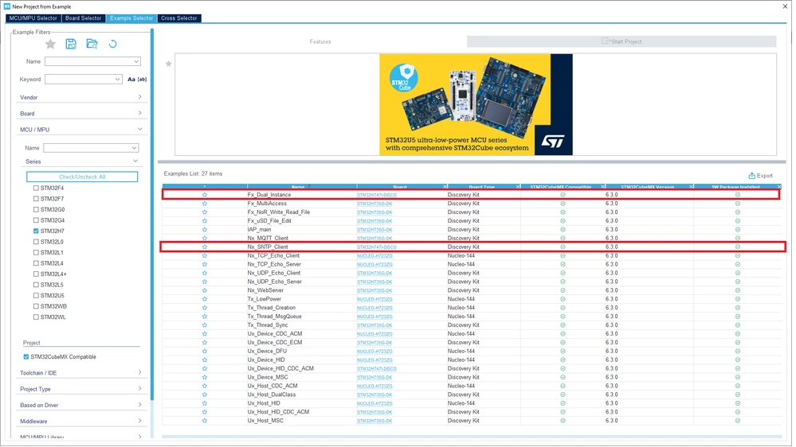
Task: Enable the STM32F4 series checkbox
Action: coord(36,188)
